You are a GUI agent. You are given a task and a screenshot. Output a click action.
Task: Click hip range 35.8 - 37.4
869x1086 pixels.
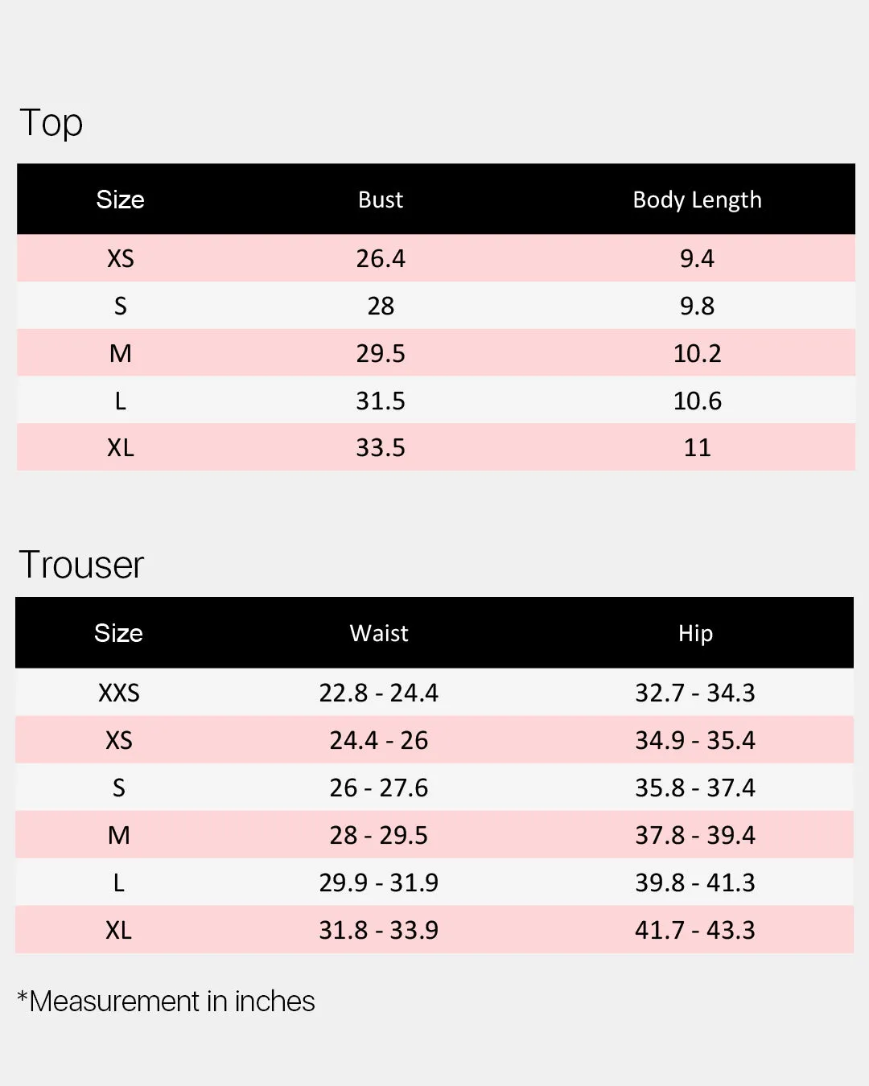[x=695, y=788]
